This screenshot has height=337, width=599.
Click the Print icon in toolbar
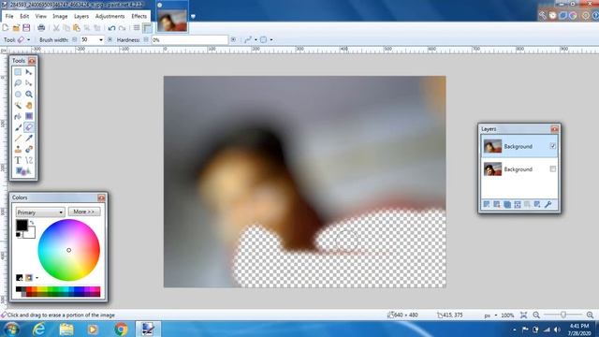[x=41, y=28]
